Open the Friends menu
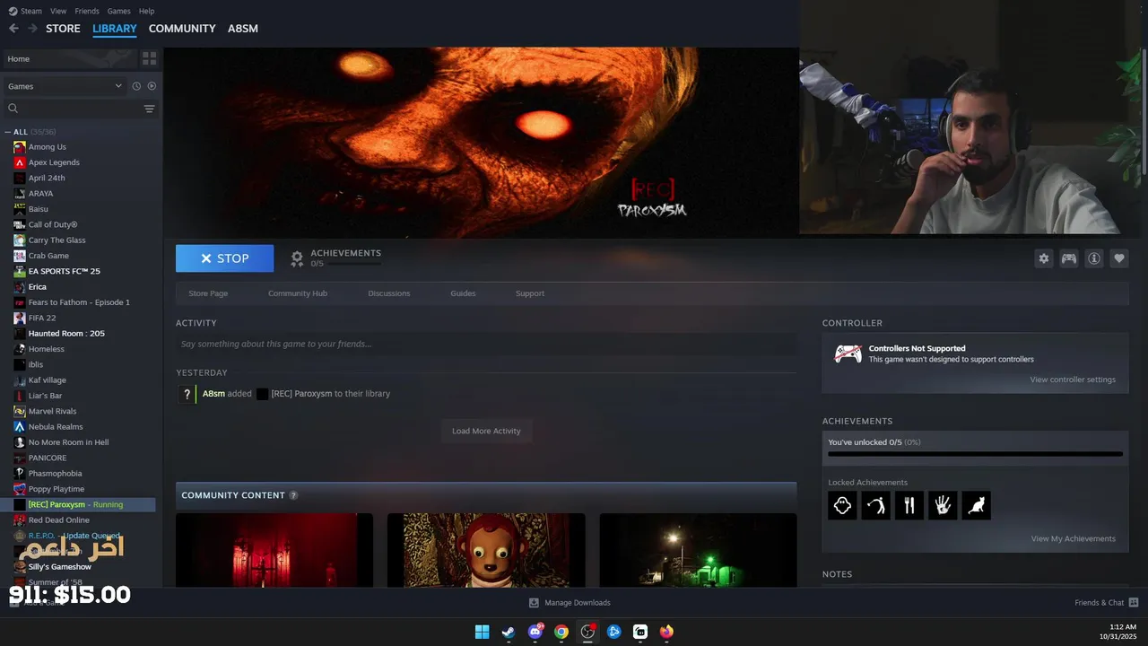 tap(87, 11)
